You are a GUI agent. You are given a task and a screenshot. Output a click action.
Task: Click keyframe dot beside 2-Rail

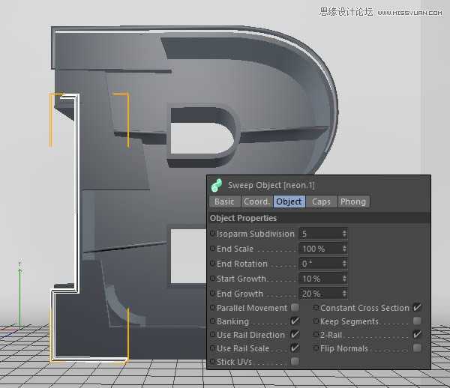(x=316, y=335)
